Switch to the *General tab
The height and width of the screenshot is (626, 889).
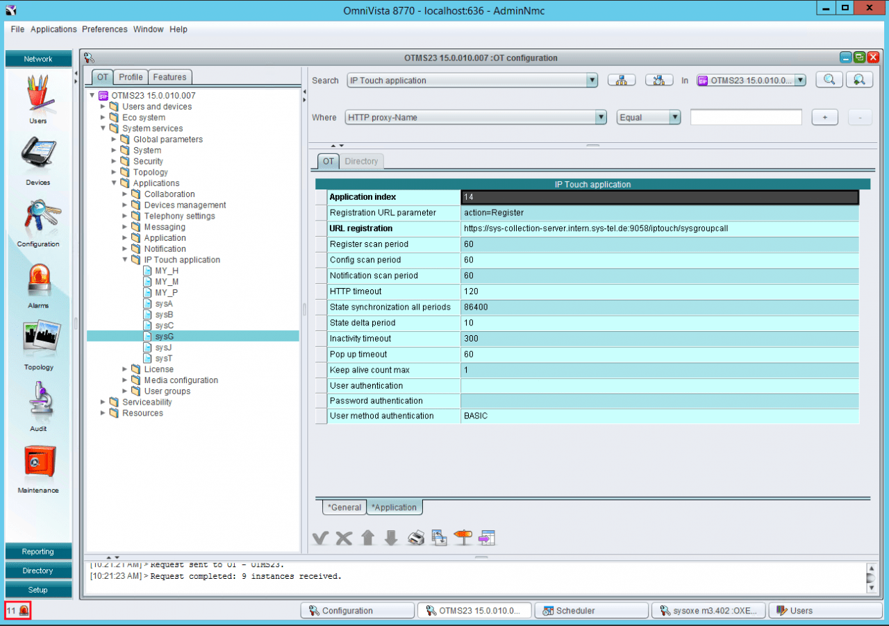(344, 507)
